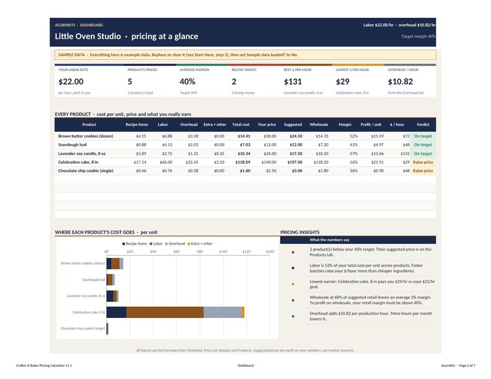Click the 'What the numbers say' insights header
Screen dimensions: 491x379
click(330, 239)
